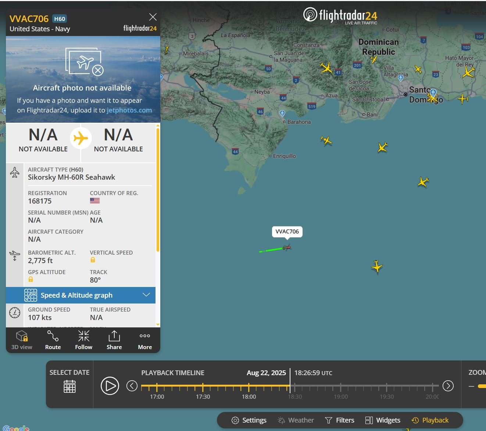The image size is (486, 431).
Task: Toggle Playback mode
Action: 430,420
